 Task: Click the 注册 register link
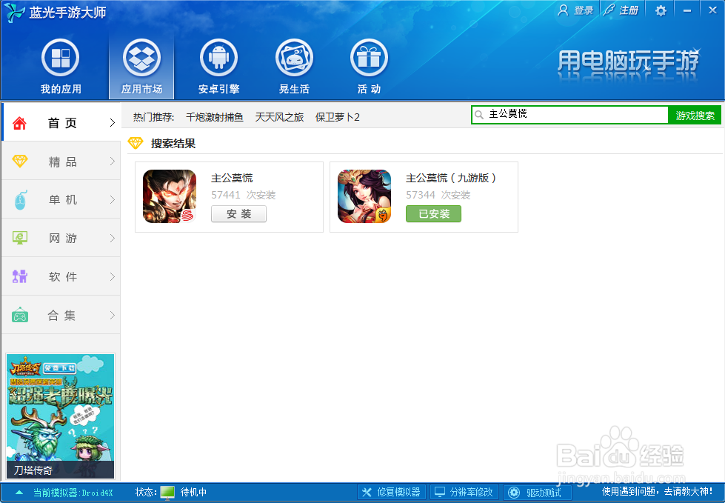coord(621,10)
